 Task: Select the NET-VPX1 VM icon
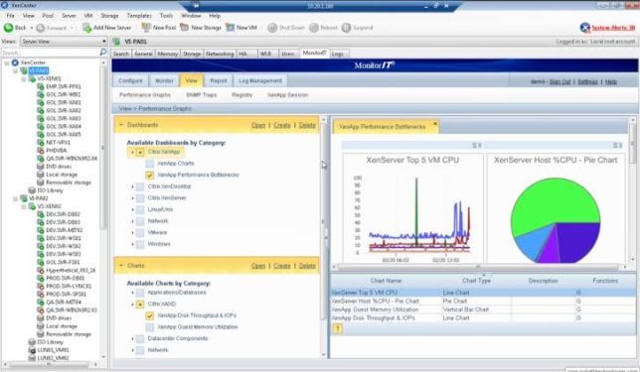click(x=41, y=142)
